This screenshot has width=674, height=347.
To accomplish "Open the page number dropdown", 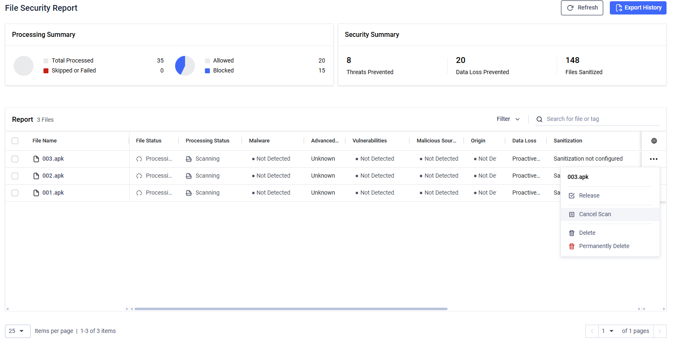I will [607, 331].
